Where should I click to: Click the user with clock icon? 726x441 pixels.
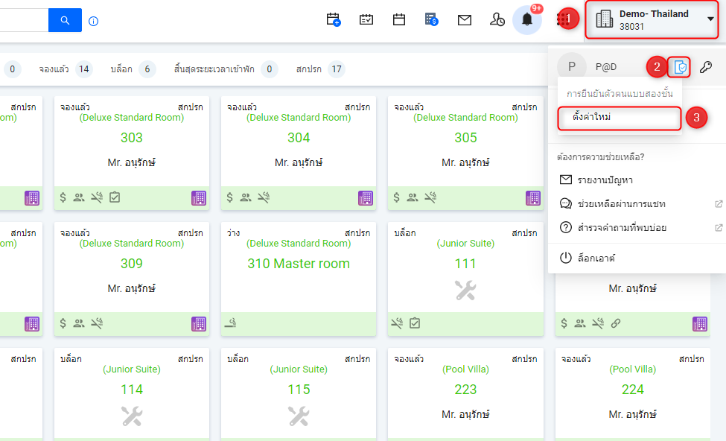497,19
